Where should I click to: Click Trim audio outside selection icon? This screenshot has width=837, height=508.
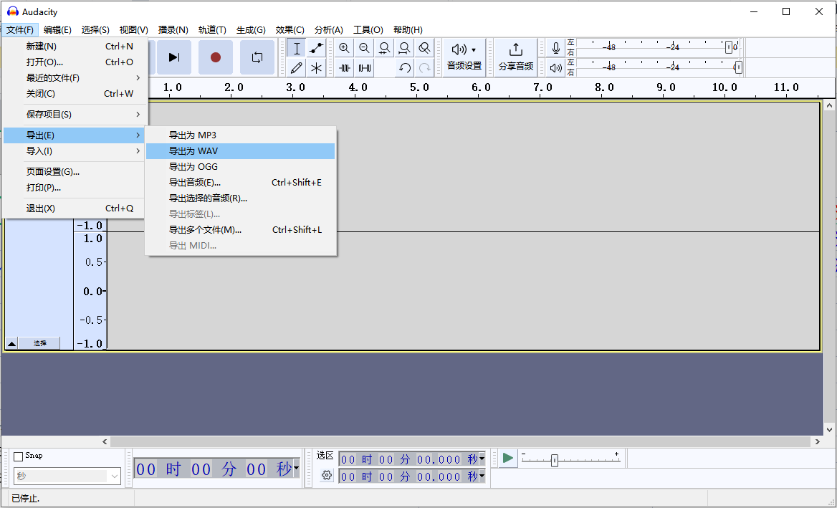pyautogui.click(x=344, y=68)
